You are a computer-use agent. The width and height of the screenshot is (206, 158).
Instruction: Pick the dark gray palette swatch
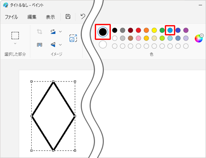pos(122,30)
